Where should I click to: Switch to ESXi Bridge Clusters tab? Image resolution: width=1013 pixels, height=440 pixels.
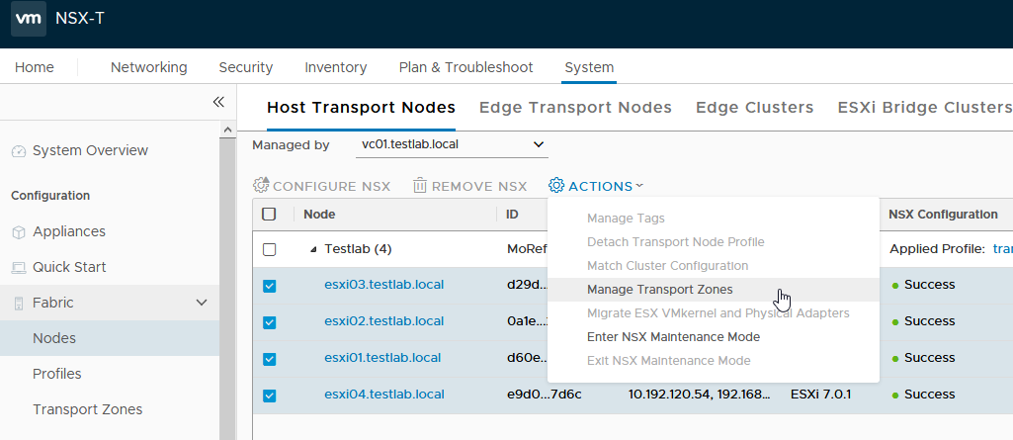pyautogui.click(x=924, y=107)
